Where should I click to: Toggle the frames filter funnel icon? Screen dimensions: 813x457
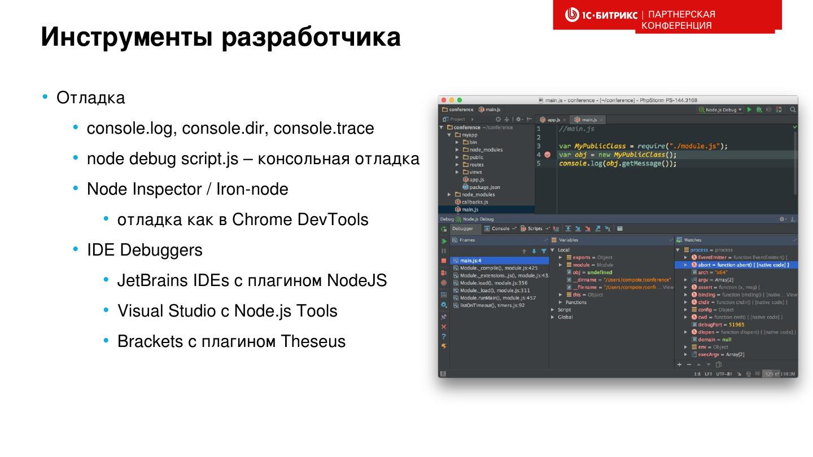tap(544, 251)
